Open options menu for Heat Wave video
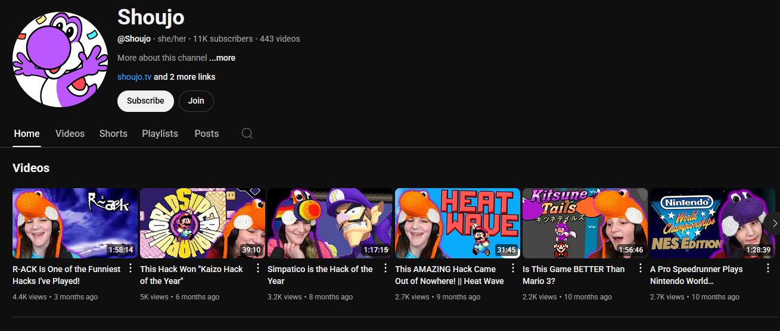Image resolution: width=780 pixels, height=331 pixels. (x=513, y=268)
